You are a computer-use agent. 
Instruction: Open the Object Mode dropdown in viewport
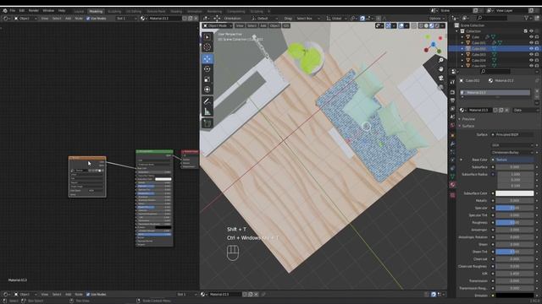[218, 25]
